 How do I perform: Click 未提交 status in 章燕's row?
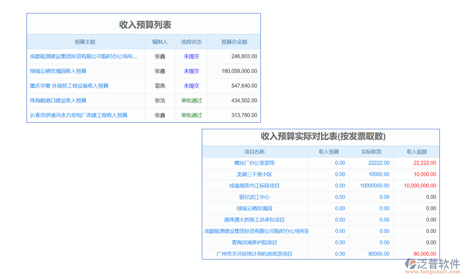click(x=192, y=86)
